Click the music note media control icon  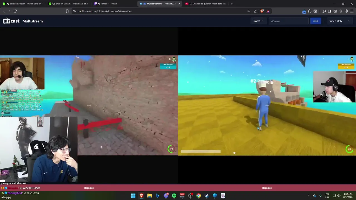click(x=324, y=11)
